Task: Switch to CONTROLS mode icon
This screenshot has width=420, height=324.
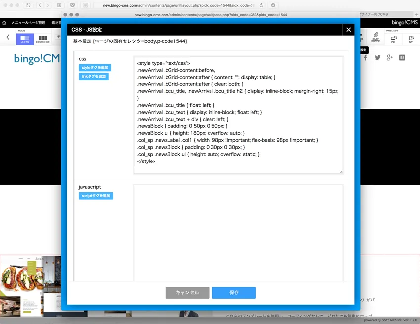Action: tap(43, 39)
